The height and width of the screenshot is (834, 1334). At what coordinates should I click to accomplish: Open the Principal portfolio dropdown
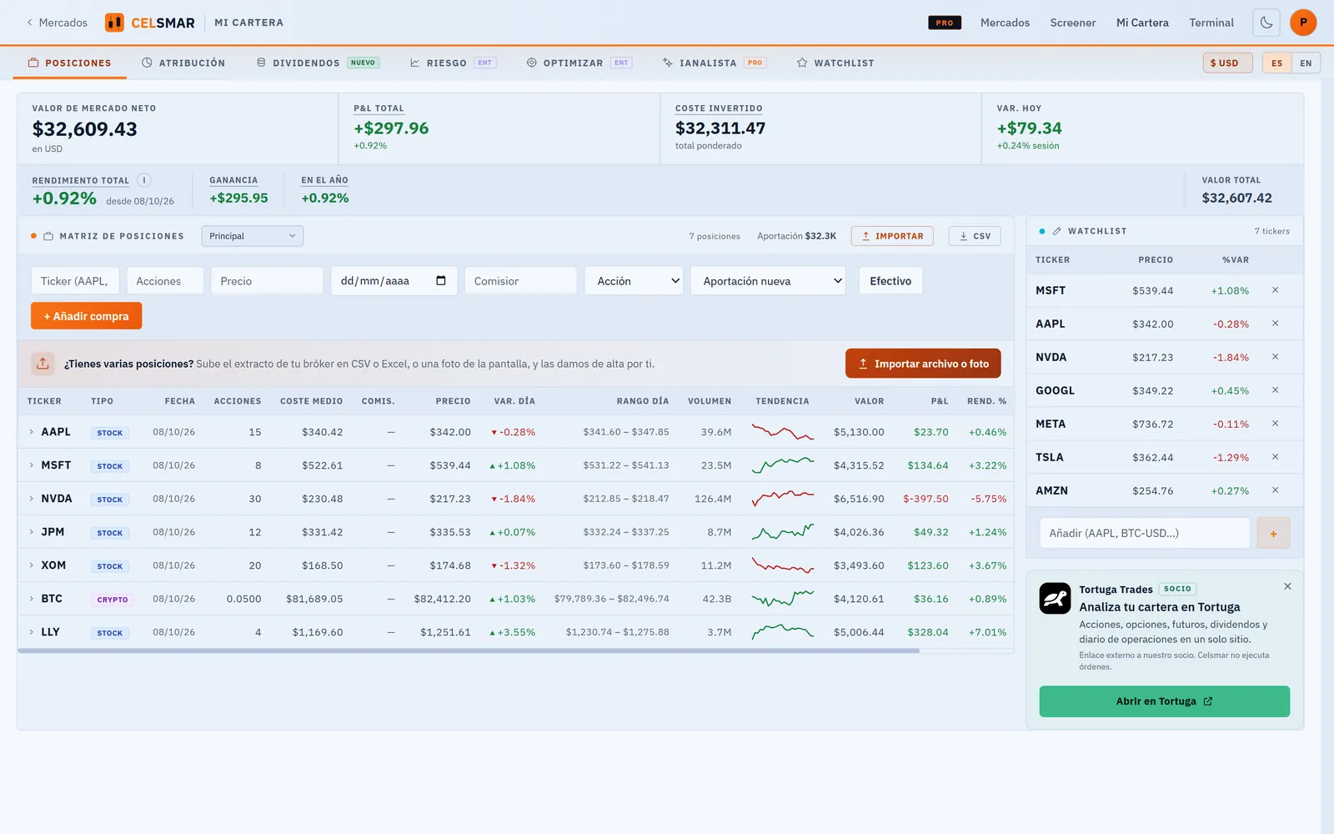pyautogui.click(x=252, y=236)
